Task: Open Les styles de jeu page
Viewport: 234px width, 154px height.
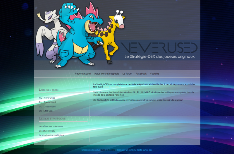Action: [x=47, y=131]
